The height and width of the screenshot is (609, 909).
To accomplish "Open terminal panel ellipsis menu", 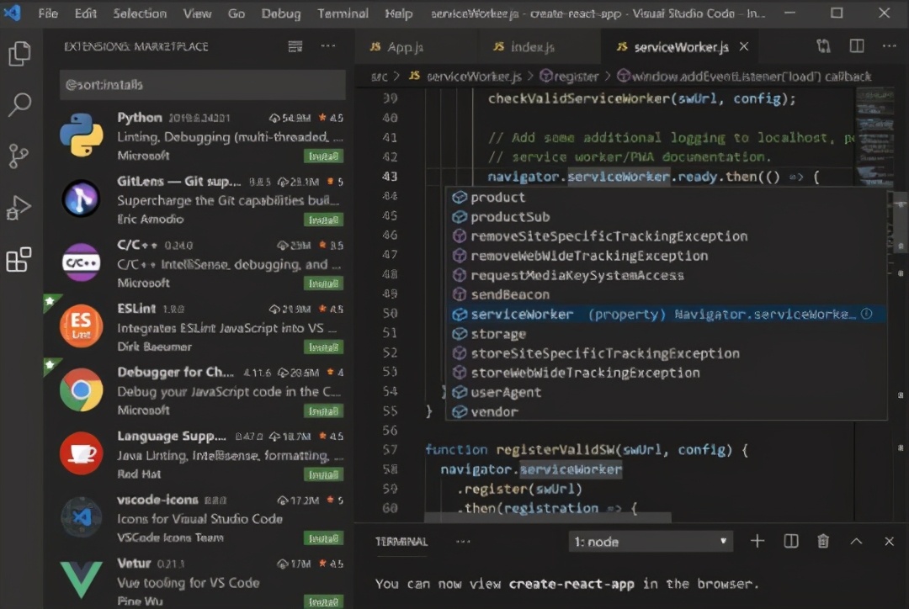I will [x=463, y=541].
